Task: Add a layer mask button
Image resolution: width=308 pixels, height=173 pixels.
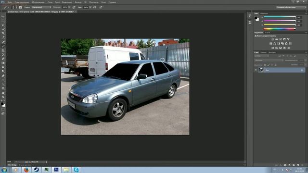Action: (x=285, y=165)
